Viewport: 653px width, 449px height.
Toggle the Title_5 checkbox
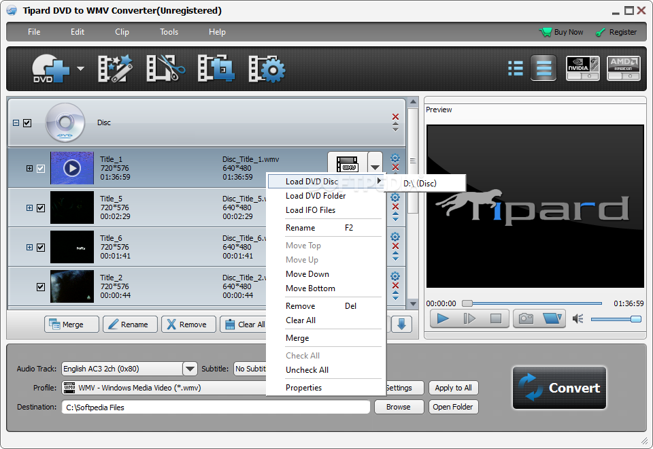(x=41, y=208)
